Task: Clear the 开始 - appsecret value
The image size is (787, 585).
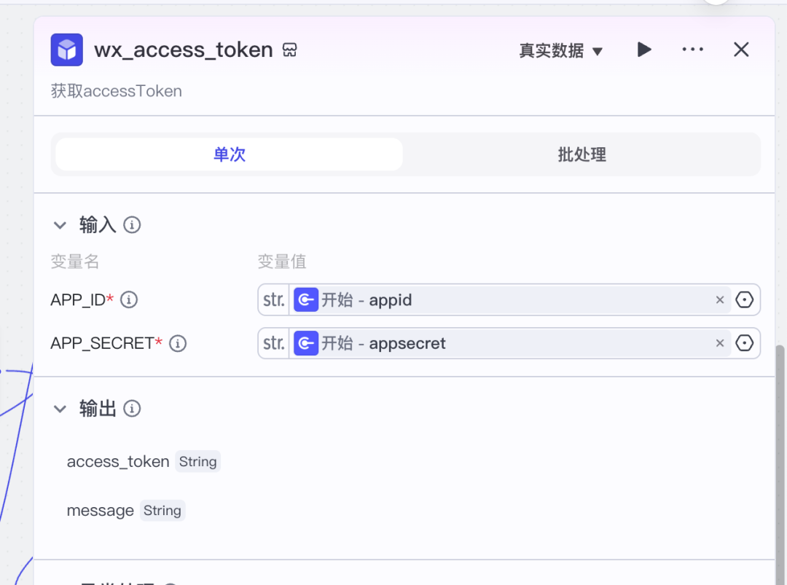Action: pyautogui.click(x=720, y=343)
